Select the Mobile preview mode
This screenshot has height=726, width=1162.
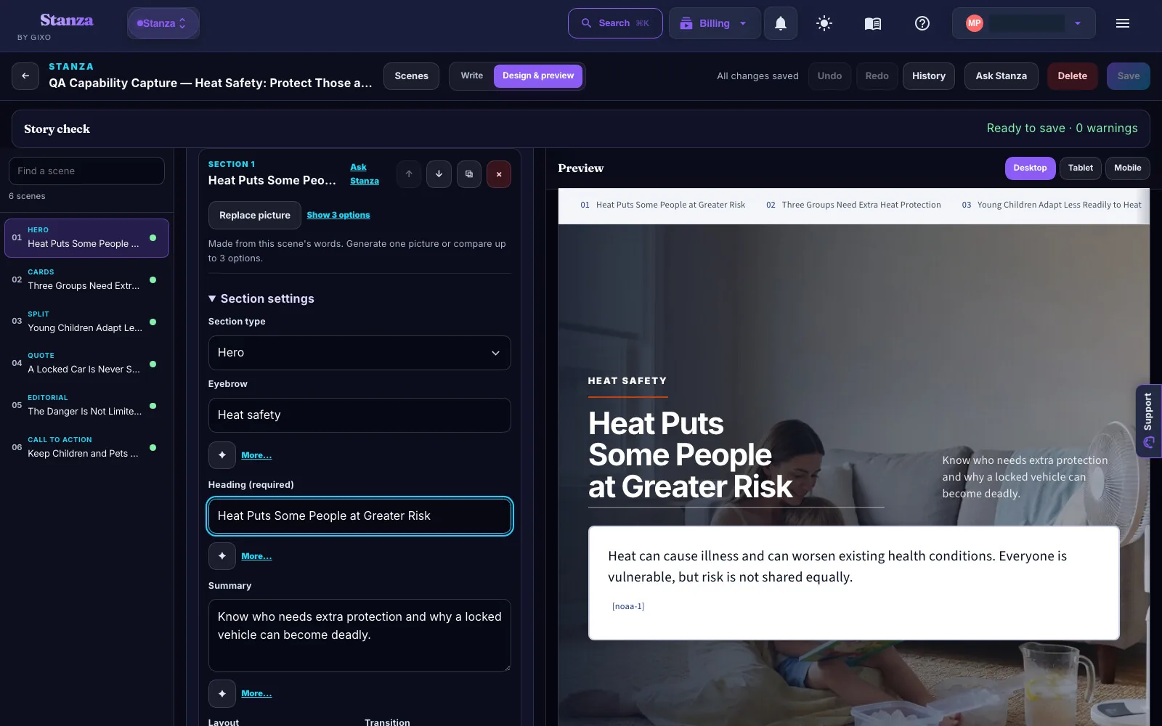coord(1127,168)
